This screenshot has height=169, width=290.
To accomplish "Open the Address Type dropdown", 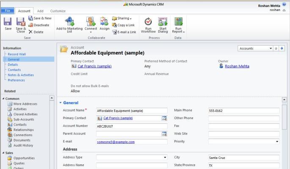I will point(165,157).
